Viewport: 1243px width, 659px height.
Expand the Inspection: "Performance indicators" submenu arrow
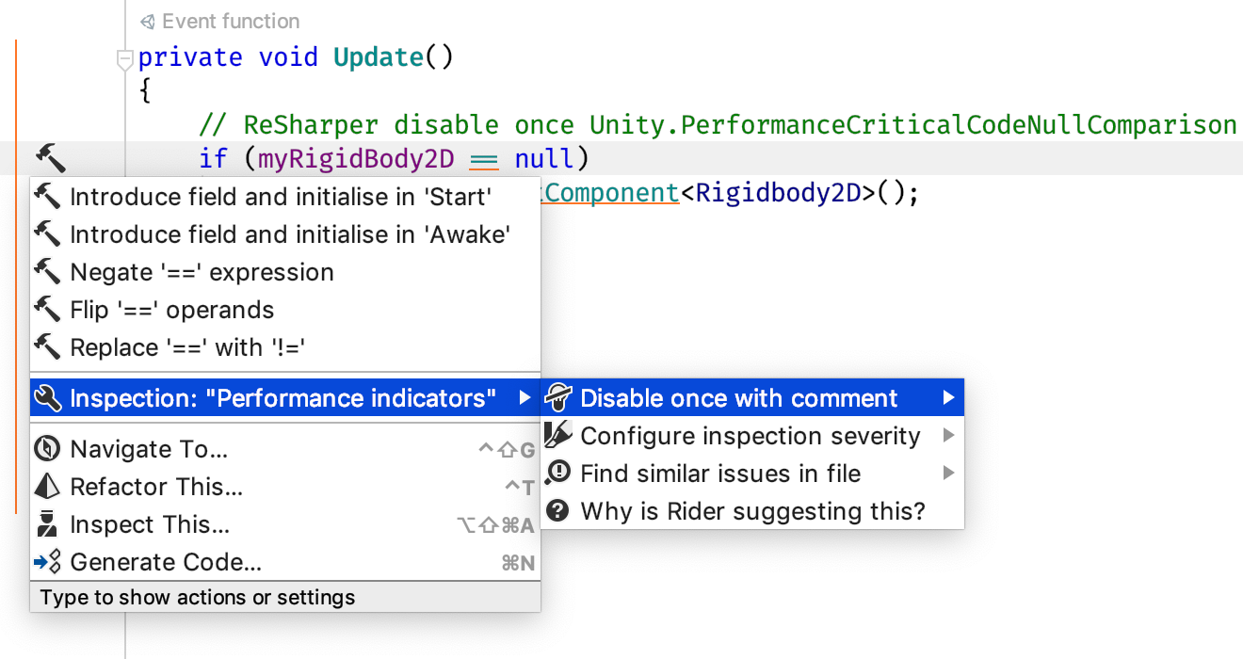click(525, 398)
